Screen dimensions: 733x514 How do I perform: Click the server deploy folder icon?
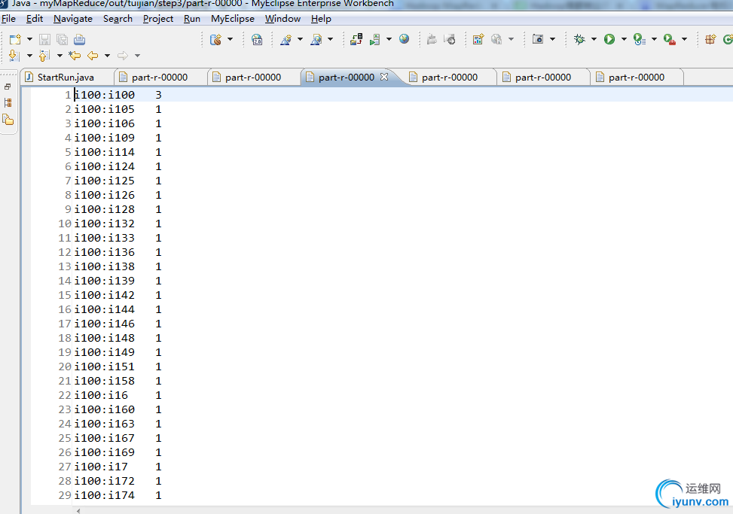click(356, 39)
